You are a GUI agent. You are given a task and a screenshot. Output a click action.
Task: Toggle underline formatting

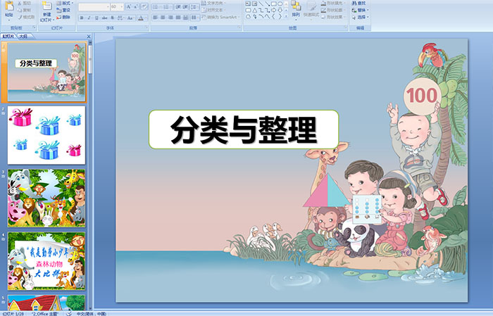(97, 18)
